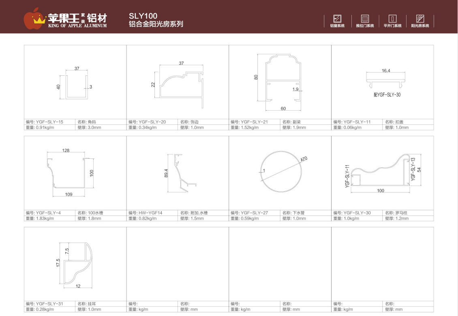
Task: Open the 推拉门系统 sliding door icon
Action: point(365,18)
